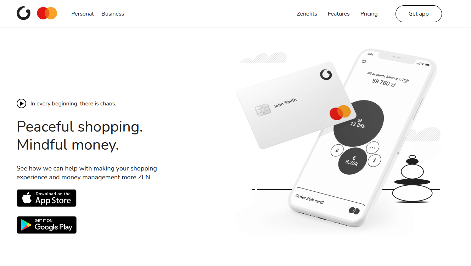Download on the App Store badge

click(x=46, y=198)
